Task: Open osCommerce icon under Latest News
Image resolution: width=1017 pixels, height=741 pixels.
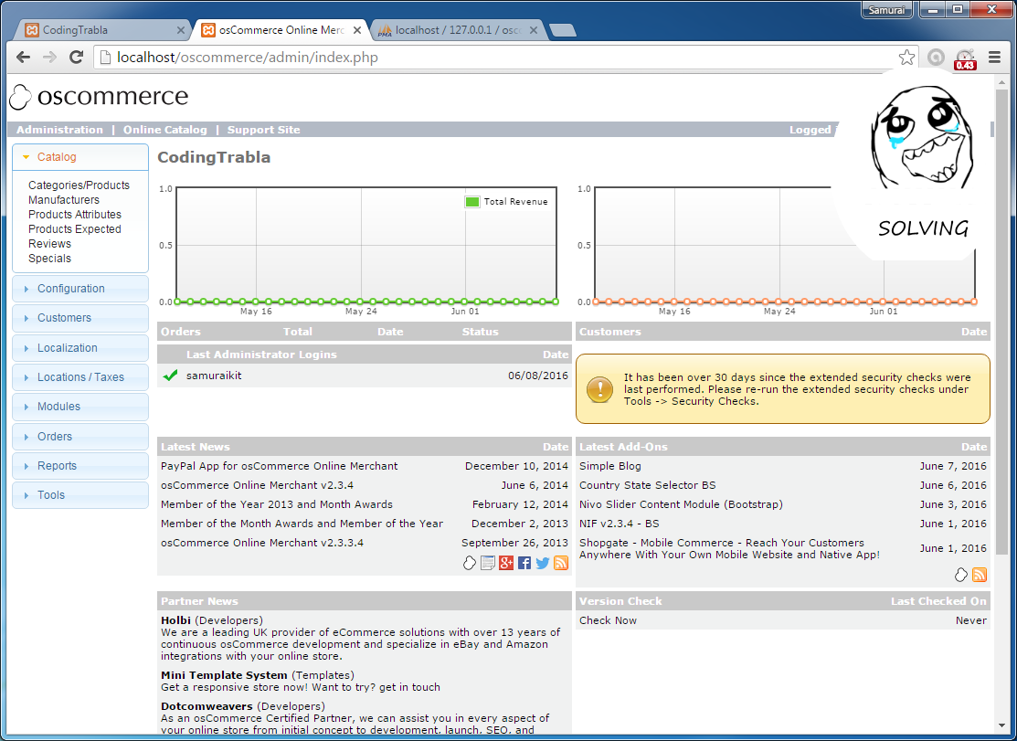Action: [470, 563]
